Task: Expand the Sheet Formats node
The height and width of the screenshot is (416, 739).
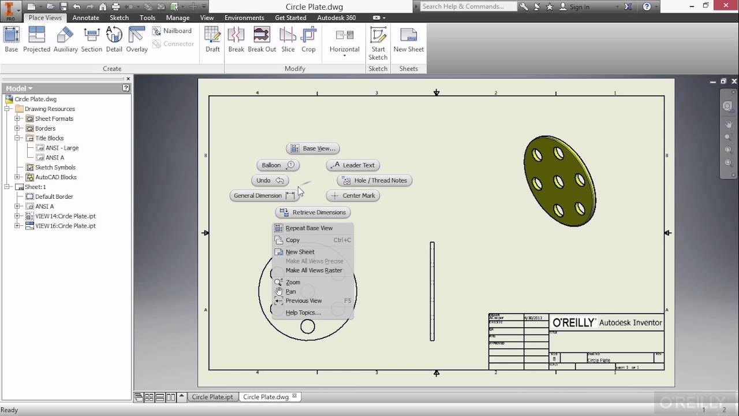Action: pyautogui.click(x=17, y=118)
